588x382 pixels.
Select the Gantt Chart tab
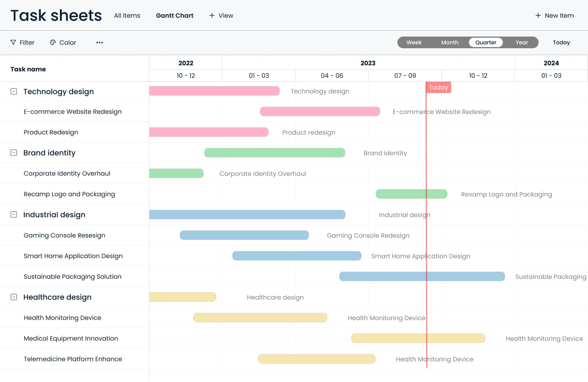175,16
